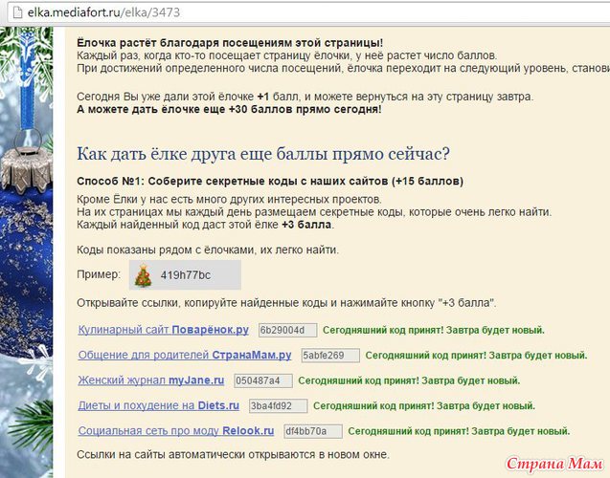The height and width of the screenshot is (478, 610).
Task: Click the accepted-code message next to СтранаМам.ру
Action: (477, 356)
